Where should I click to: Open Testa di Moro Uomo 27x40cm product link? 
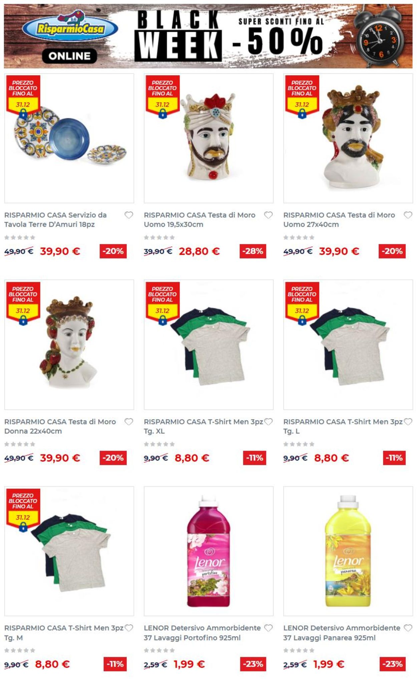tap(339, 220)
